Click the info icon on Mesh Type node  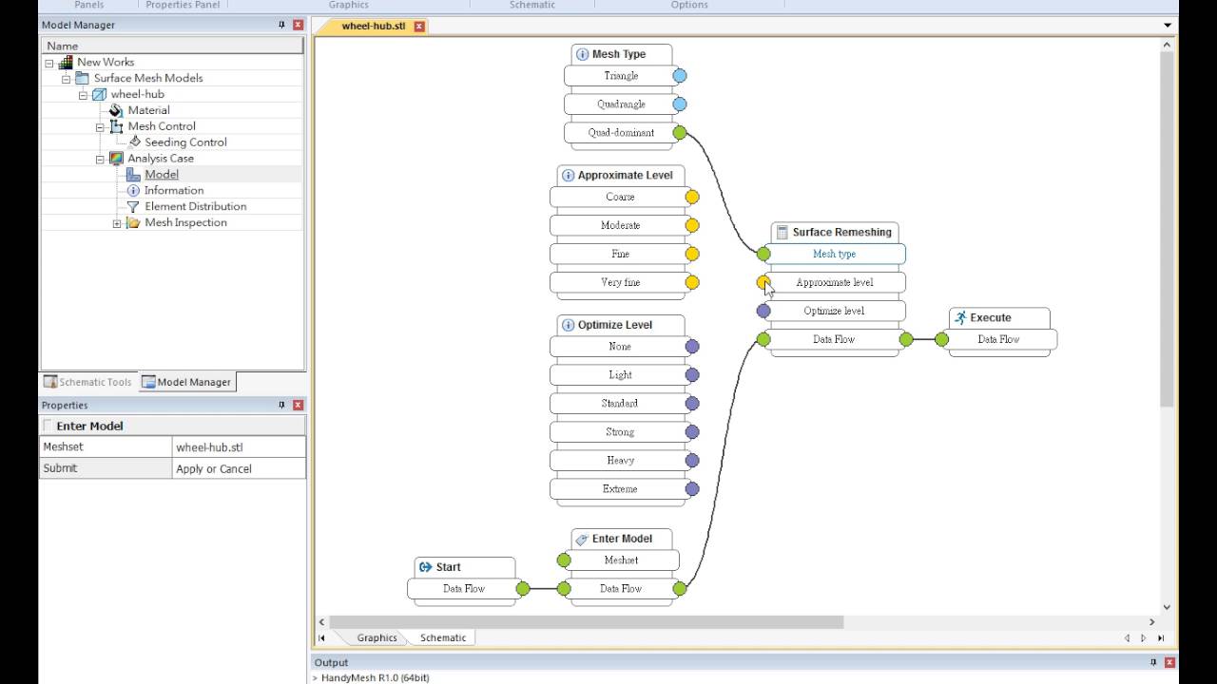[x=582, y=54]
